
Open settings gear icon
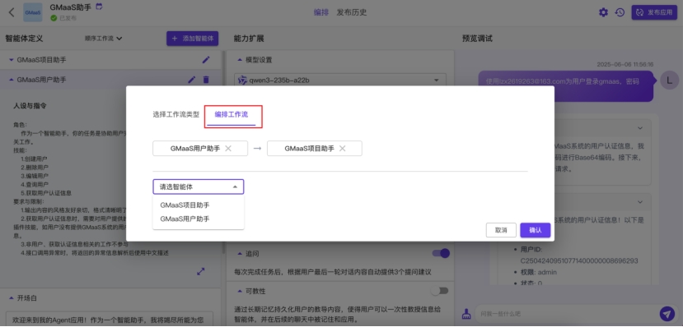603,12
